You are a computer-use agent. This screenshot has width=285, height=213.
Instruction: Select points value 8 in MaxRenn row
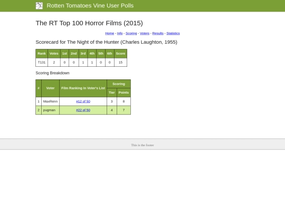coord(123,102)
